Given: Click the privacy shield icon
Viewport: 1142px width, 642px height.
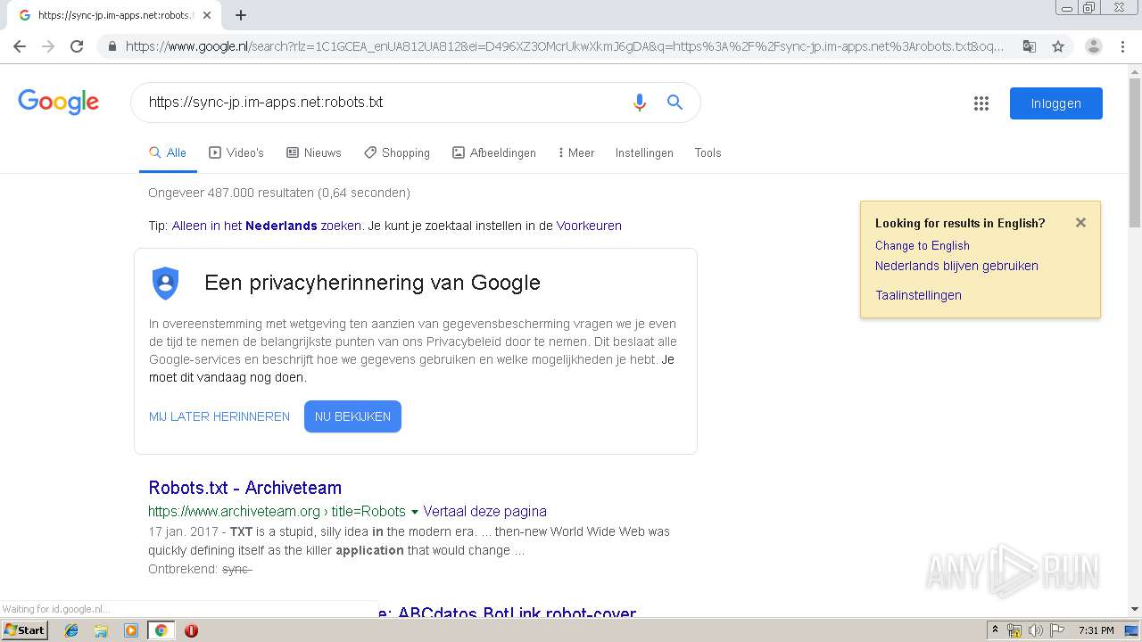Looking at the screenshot, I should [165, 284].
